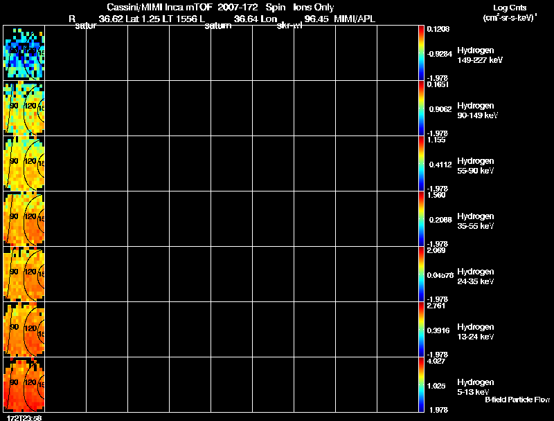Screen dimensions: 554x421
Task: Click the 4.027 color scale maximum value
Action: point(436,361)
